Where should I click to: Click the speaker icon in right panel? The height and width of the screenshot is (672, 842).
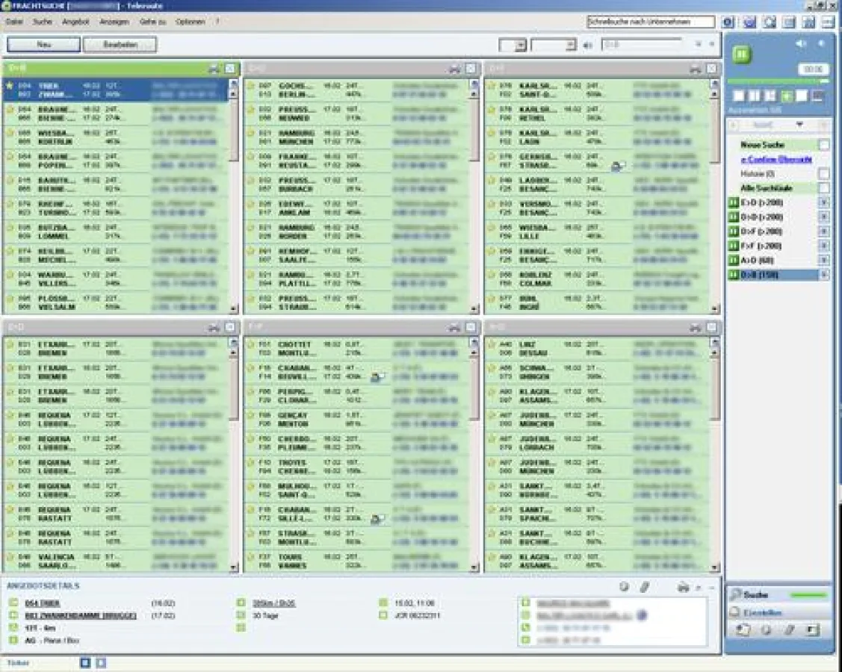point(801,44)
